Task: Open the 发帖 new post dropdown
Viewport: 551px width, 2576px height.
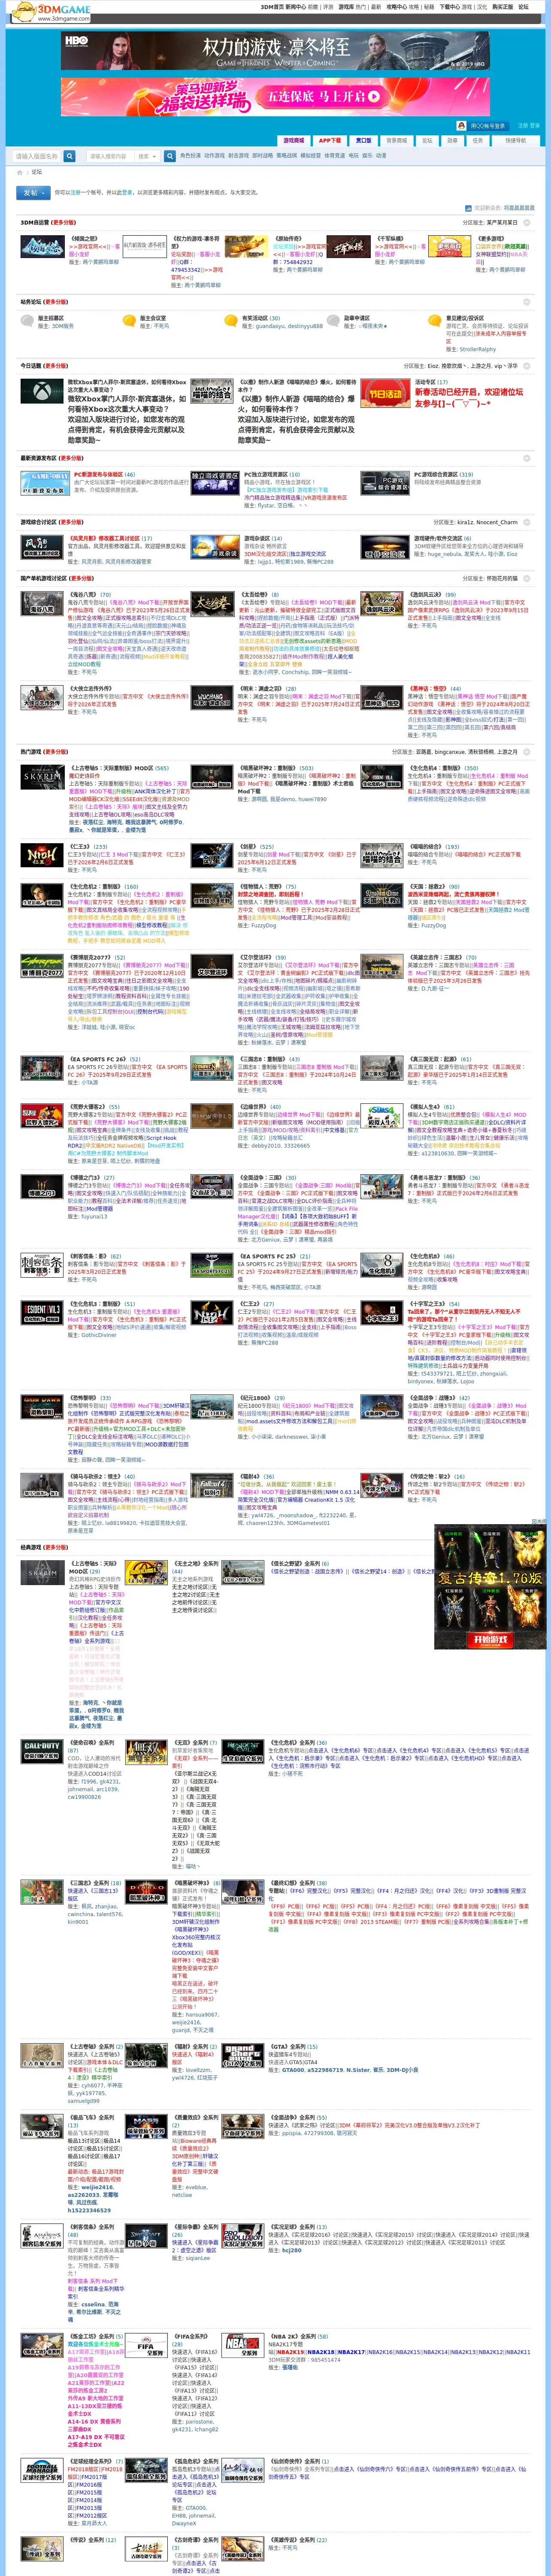Action: tap(33, 193)
